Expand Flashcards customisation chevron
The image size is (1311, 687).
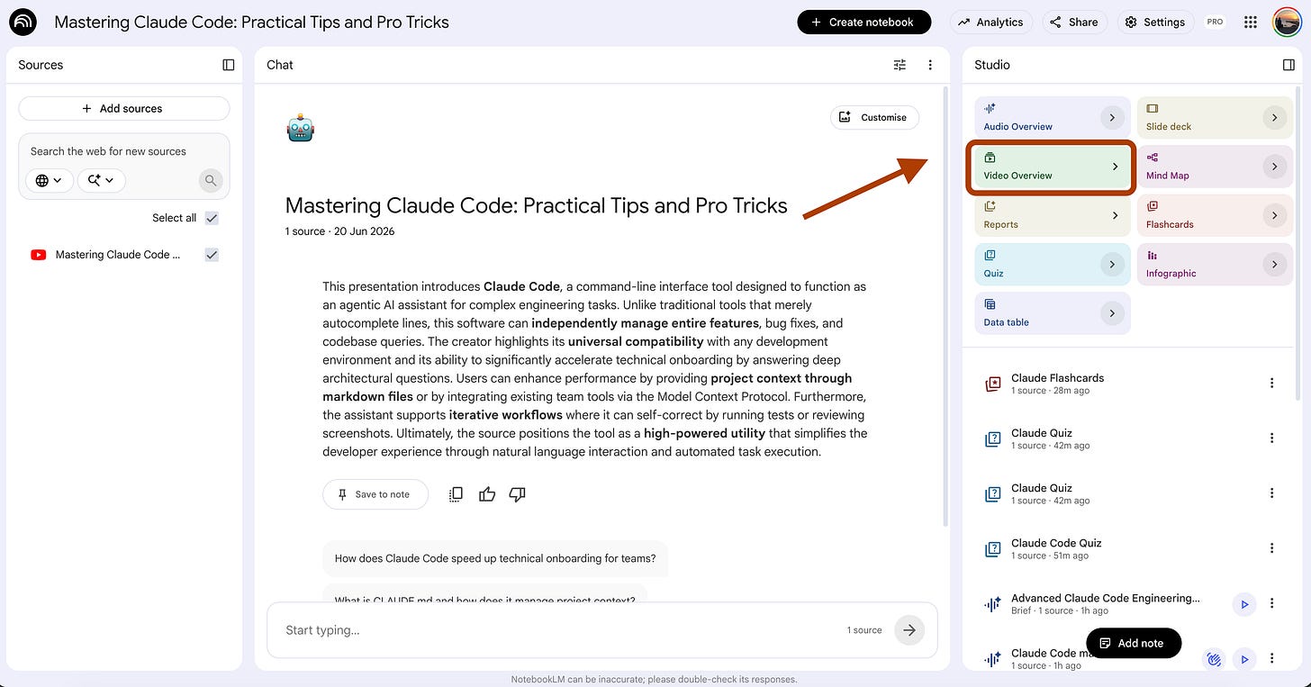1274,215
